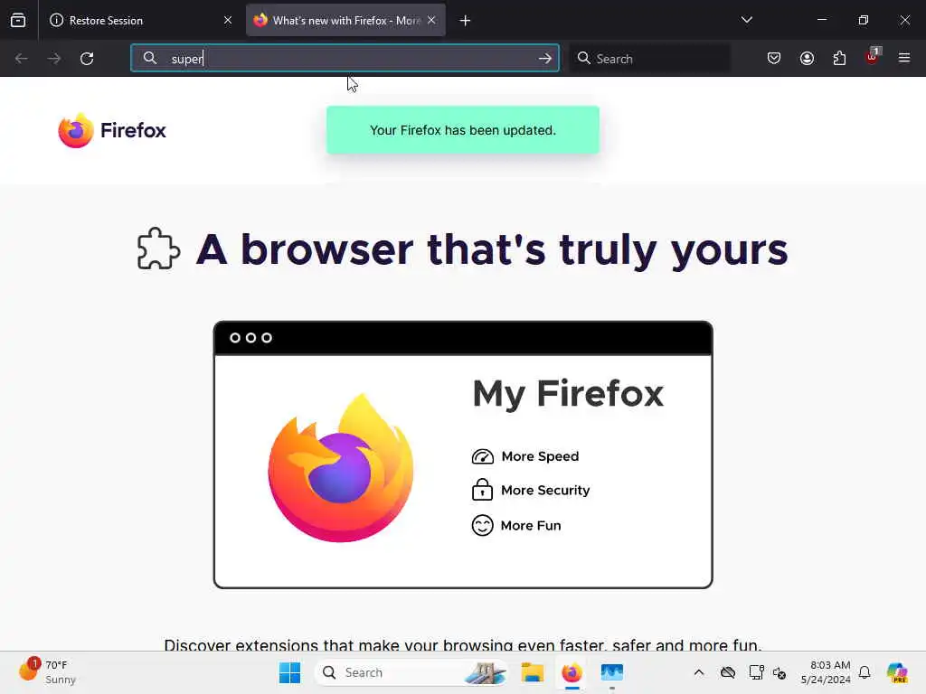Click the More Speed gauge icon
The height and width of the screenshot is (694, 926).
click(483, 456)
